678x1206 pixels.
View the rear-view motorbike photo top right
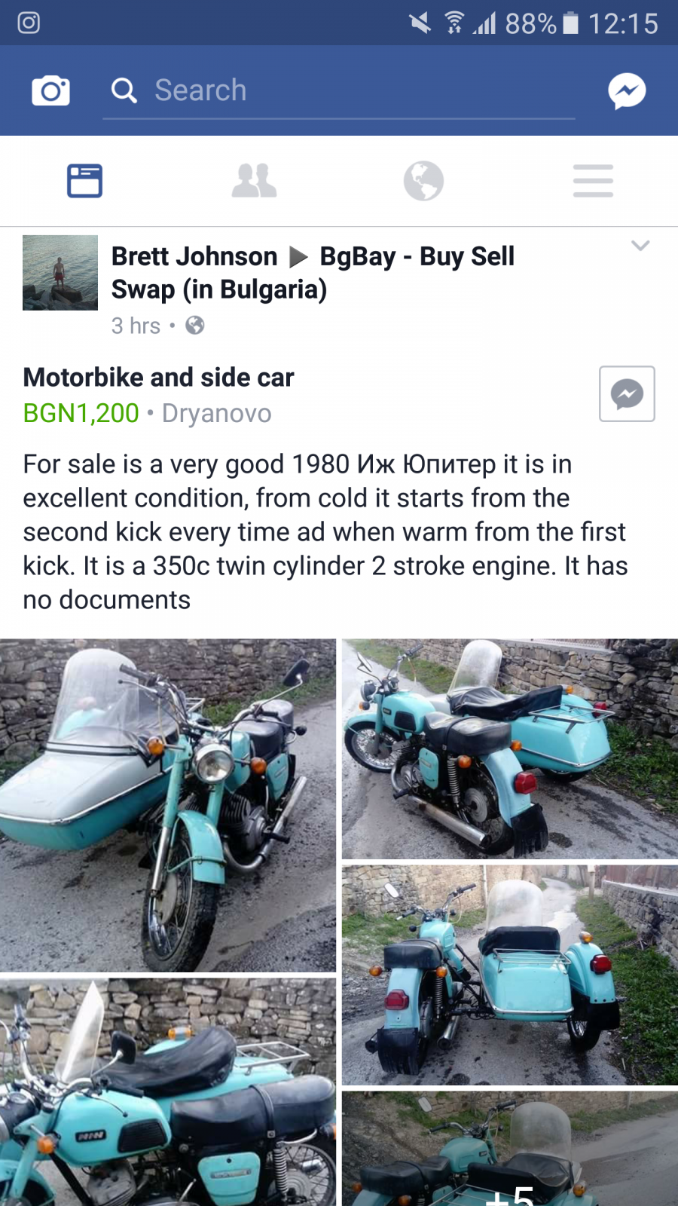coord(510,749)
